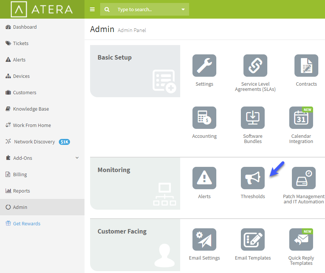Expand the Add-Ons chevron
Viewport: 325px width, 273px height.
point(77,158)
